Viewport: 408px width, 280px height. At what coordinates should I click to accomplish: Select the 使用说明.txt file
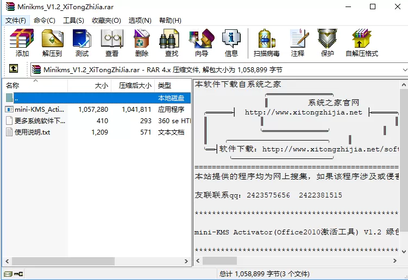[x=32, y=132]
